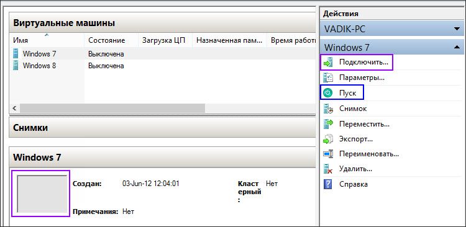Click the horizontal scrollbar thumb in VM list
466x227 pixels.
[x=112, y=108]
